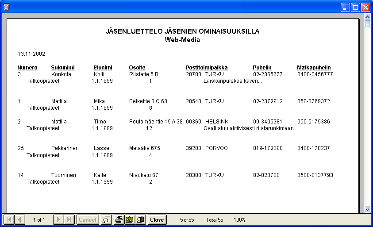Go to the next report page
Image resolution: width=373 pixels, height=227 pixels.
[58, 219]
